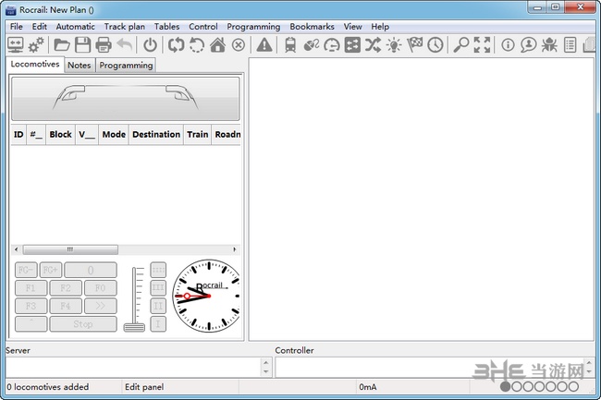Click the list document icon

570,44
